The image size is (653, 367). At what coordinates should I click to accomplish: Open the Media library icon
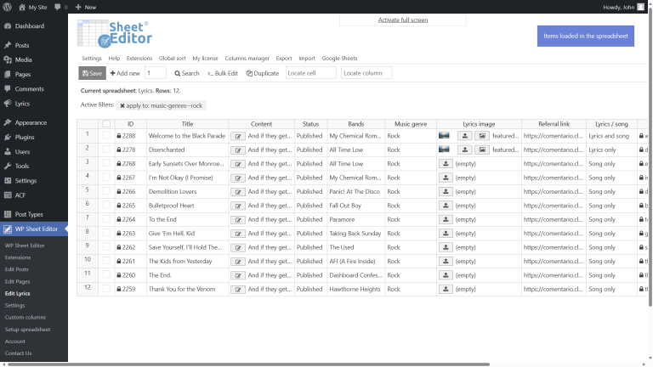pyautogui.click(x=8, y=59)
